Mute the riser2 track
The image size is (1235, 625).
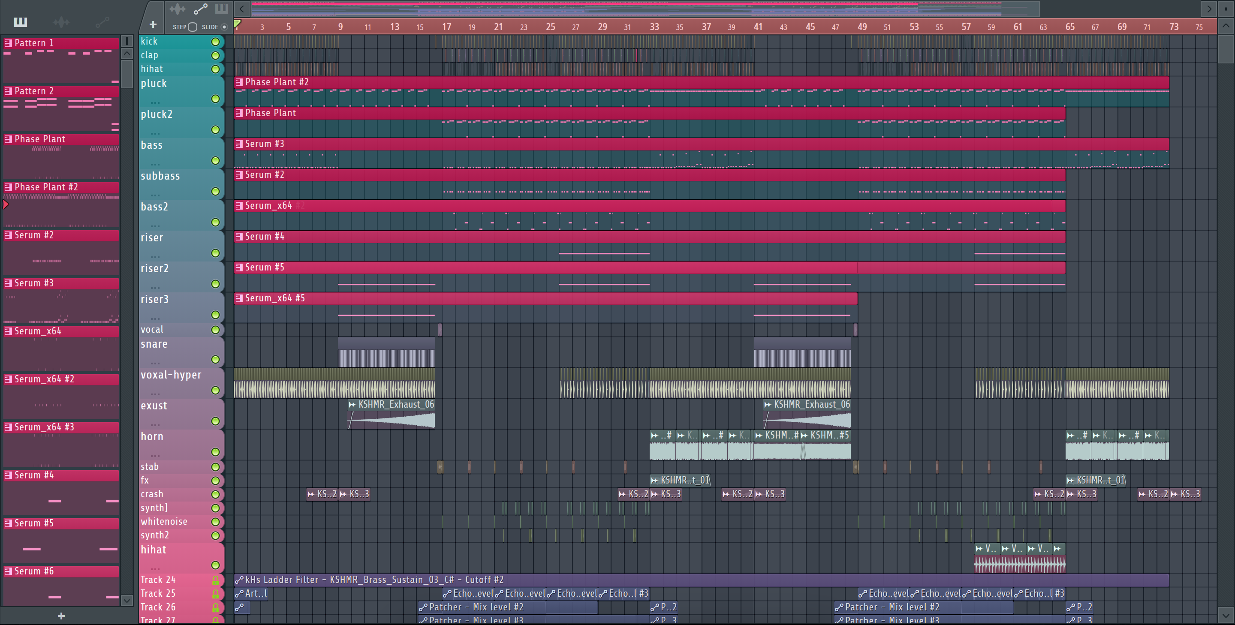point(215,284)
